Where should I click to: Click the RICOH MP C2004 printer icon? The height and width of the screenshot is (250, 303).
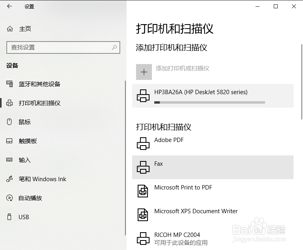coord(143,239)
